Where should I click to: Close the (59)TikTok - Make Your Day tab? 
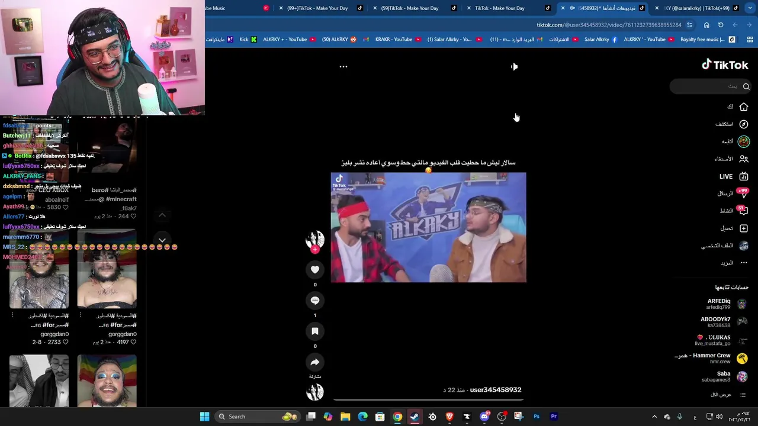[x=375, y=8]
